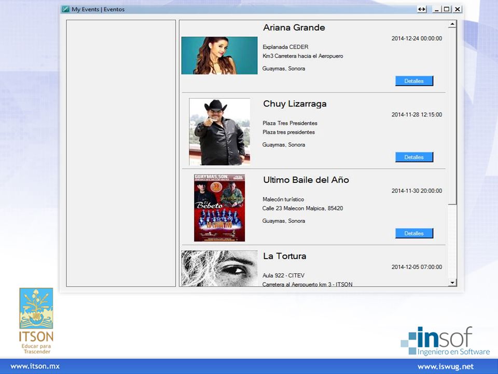
Task: Click the My Events app icon in title bar
Action: [x=66, y=9]
